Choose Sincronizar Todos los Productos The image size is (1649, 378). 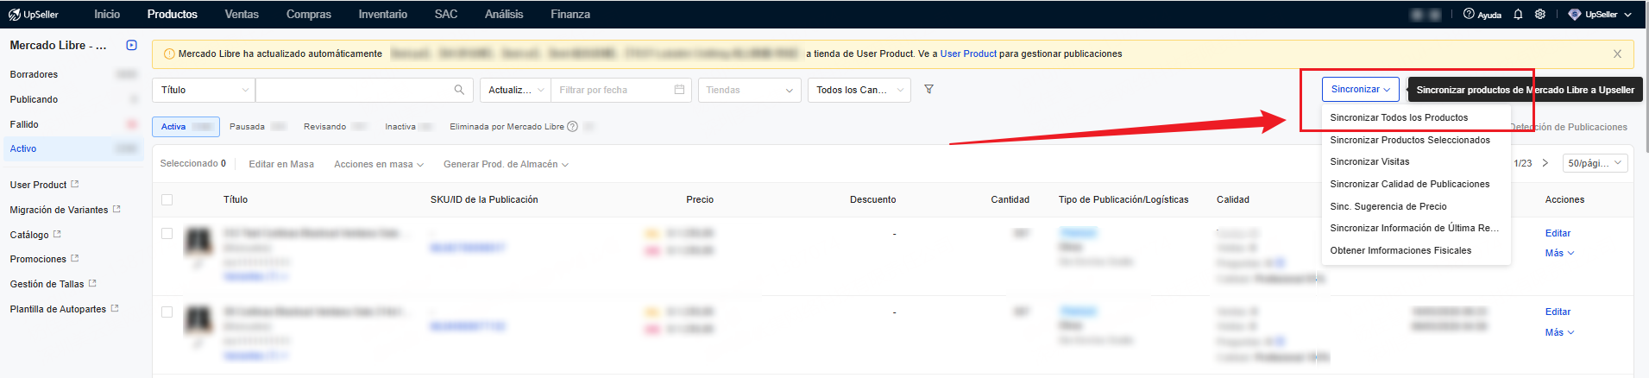(x=1398, y=117)
